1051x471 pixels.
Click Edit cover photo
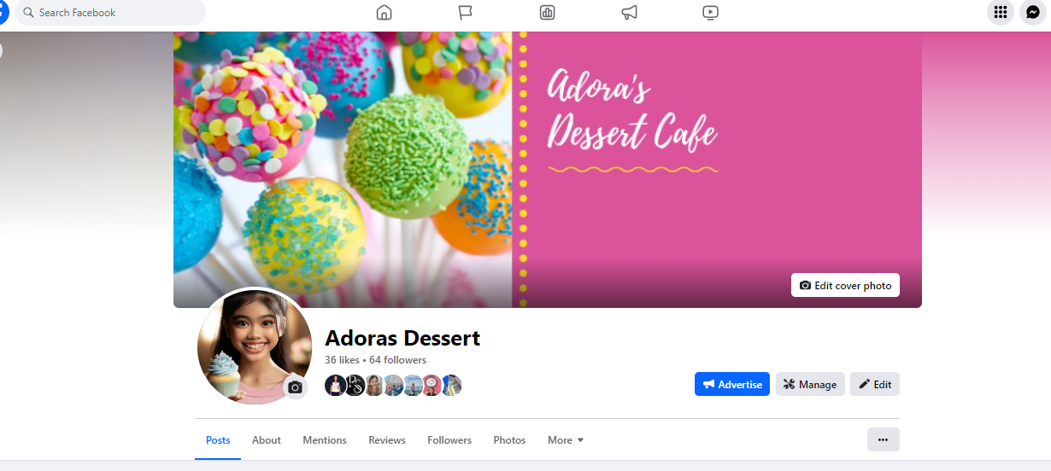tap(845, 285)
